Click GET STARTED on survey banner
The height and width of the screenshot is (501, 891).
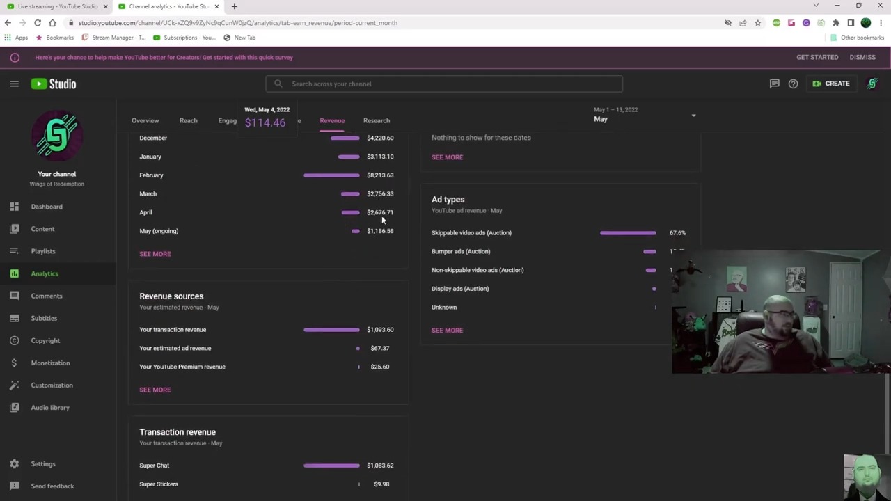817,58
